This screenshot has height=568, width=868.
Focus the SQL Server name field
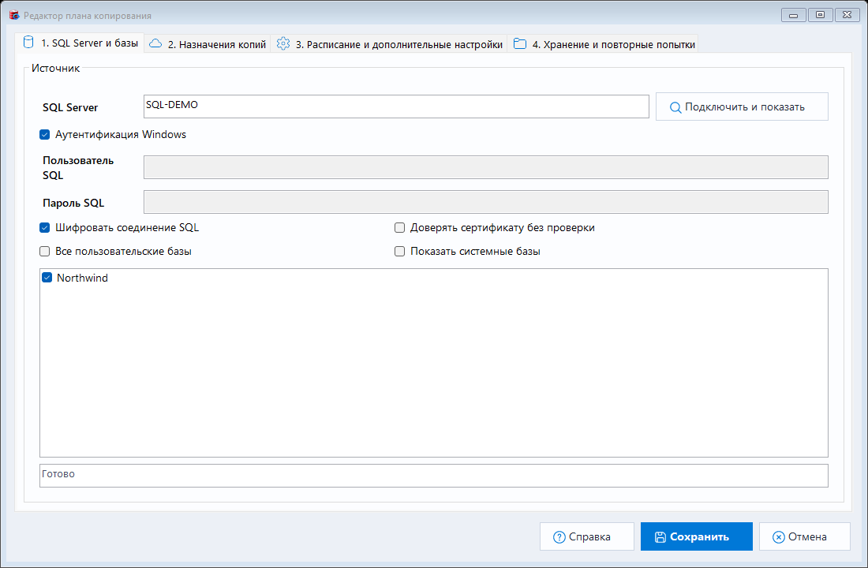point(396,106)
